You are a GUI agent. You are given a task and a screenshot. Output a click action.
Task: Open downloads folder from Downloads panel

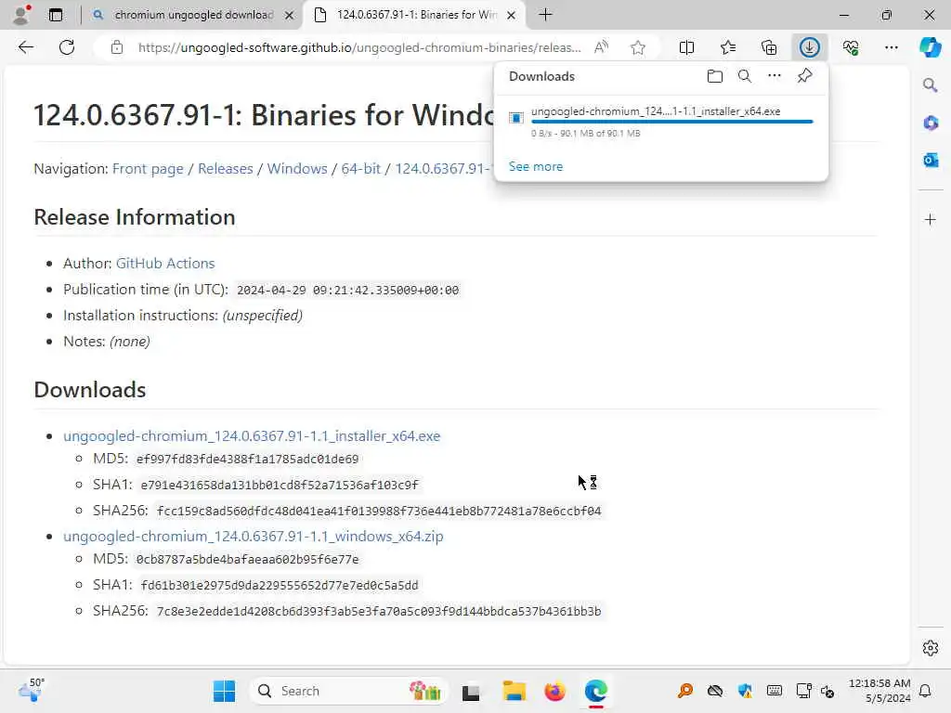point(715,76)
